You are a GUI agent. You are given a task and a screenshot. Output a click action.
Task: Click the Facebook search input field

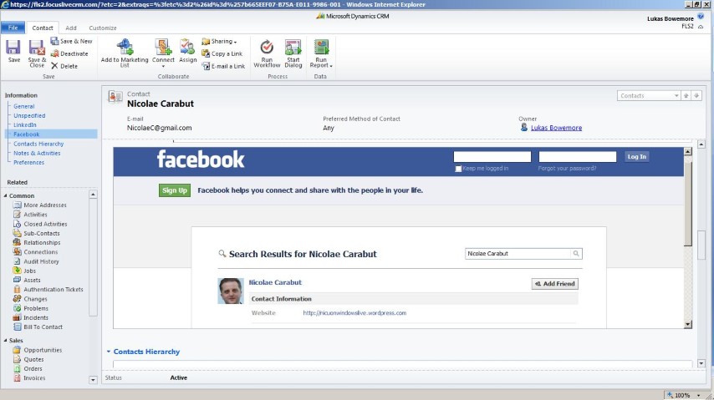point(517,254)
